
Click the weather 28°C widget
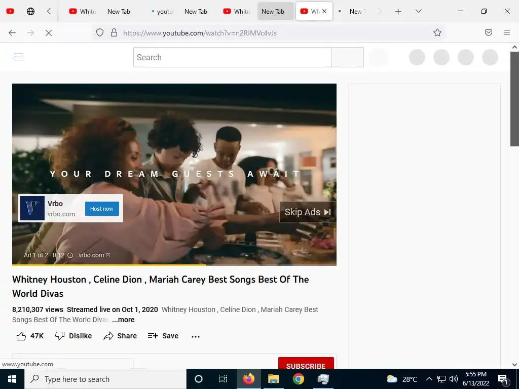coord(402,379)
